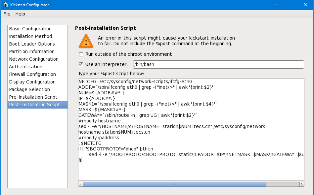Select Display Configuration
This screenshot has width=314, height=195.
tap(32, 82)
